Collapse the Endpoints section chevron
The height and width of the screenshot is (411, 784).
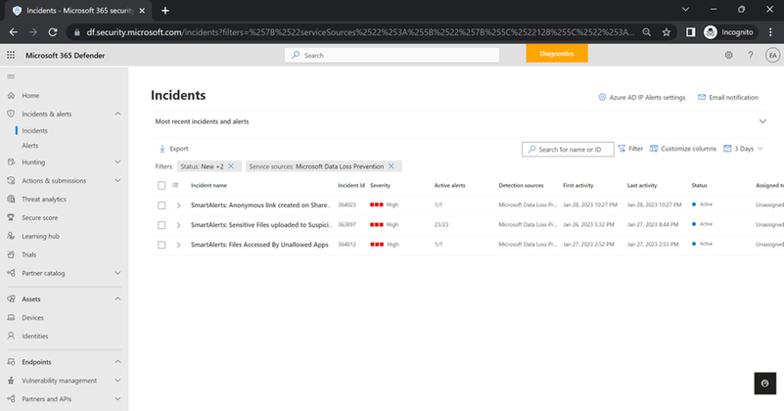[117, 361]
